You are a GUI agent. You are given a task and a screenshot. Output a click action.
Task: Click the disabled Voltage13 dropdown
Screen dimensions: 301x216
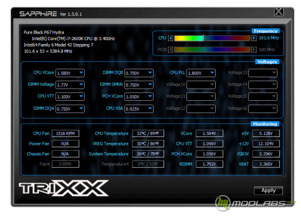[x=263, y=73]
